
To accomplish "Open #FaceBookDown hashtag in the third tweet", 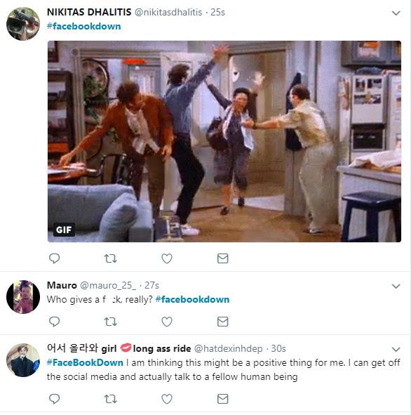I will pos(85,362).
